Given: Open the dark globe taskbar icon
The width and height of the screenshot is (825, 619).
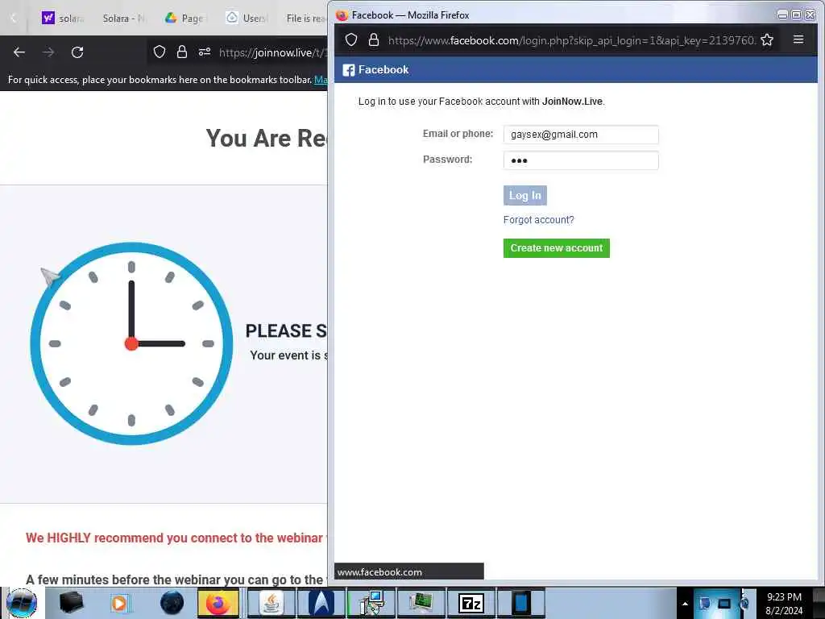Looking at the screenshot, I should (x=172, y=603).
